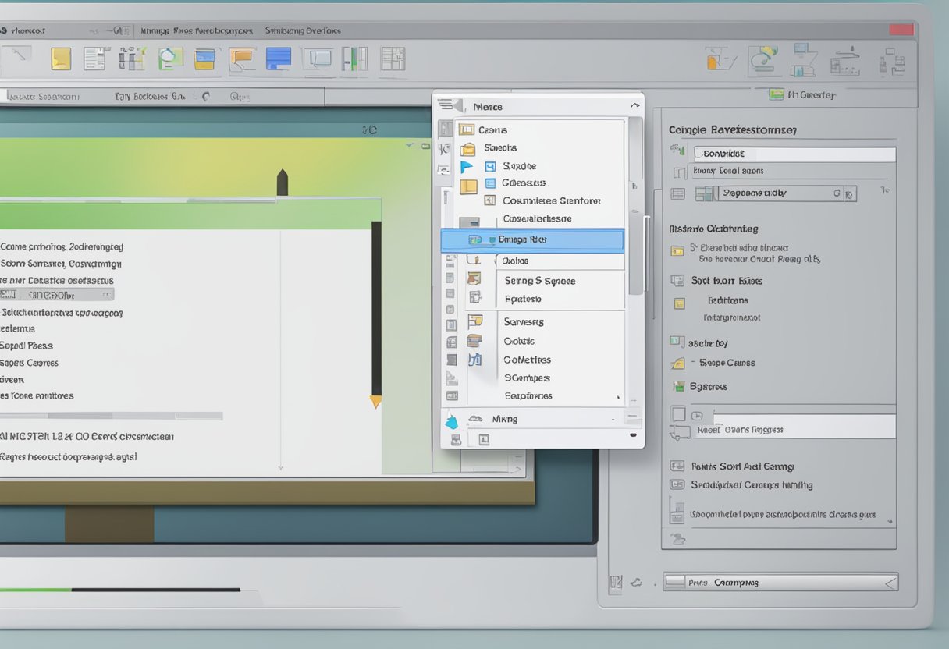The width and height of the screenshot is (949, 649).
Task: Collapse the dropdown list using header chevron
Action: click(634, 105)
